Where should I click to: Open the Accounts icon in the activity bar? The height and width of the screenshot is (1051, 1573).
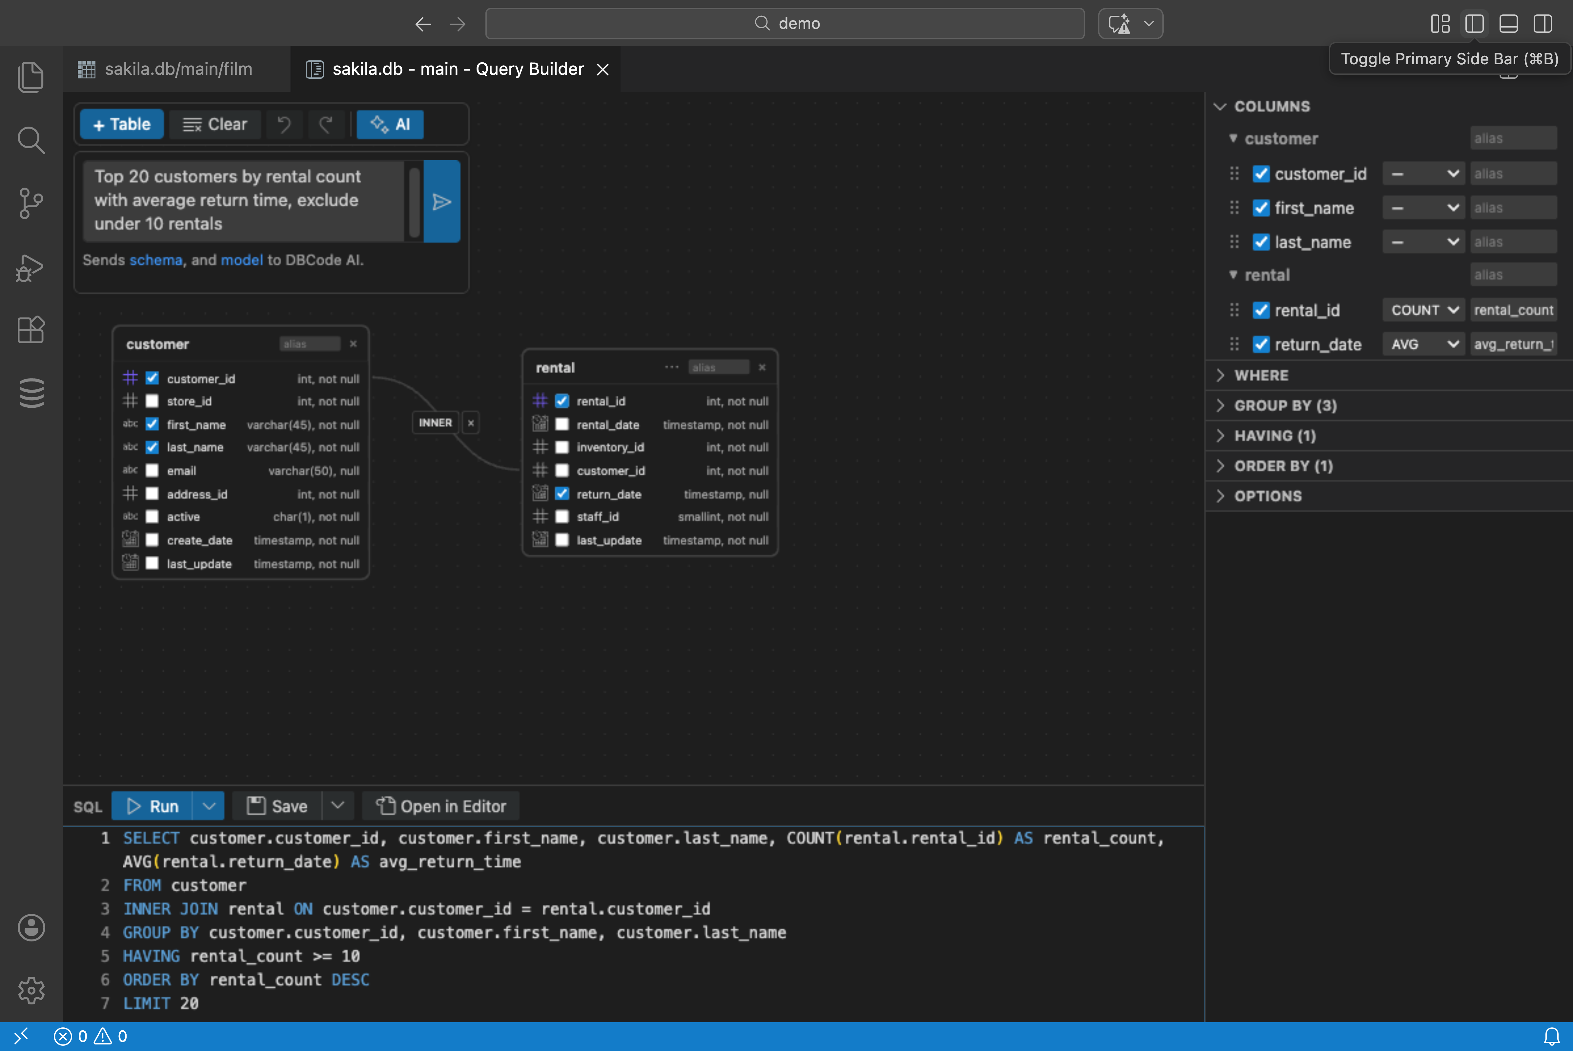point(31,928)
